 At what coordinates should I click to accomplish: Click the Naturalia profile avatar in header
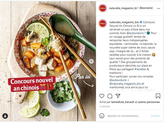pos(102,8)
